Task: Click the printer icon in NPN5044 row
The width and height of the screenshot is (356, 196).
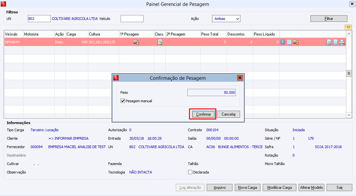Action: click(x=342, y=42)
